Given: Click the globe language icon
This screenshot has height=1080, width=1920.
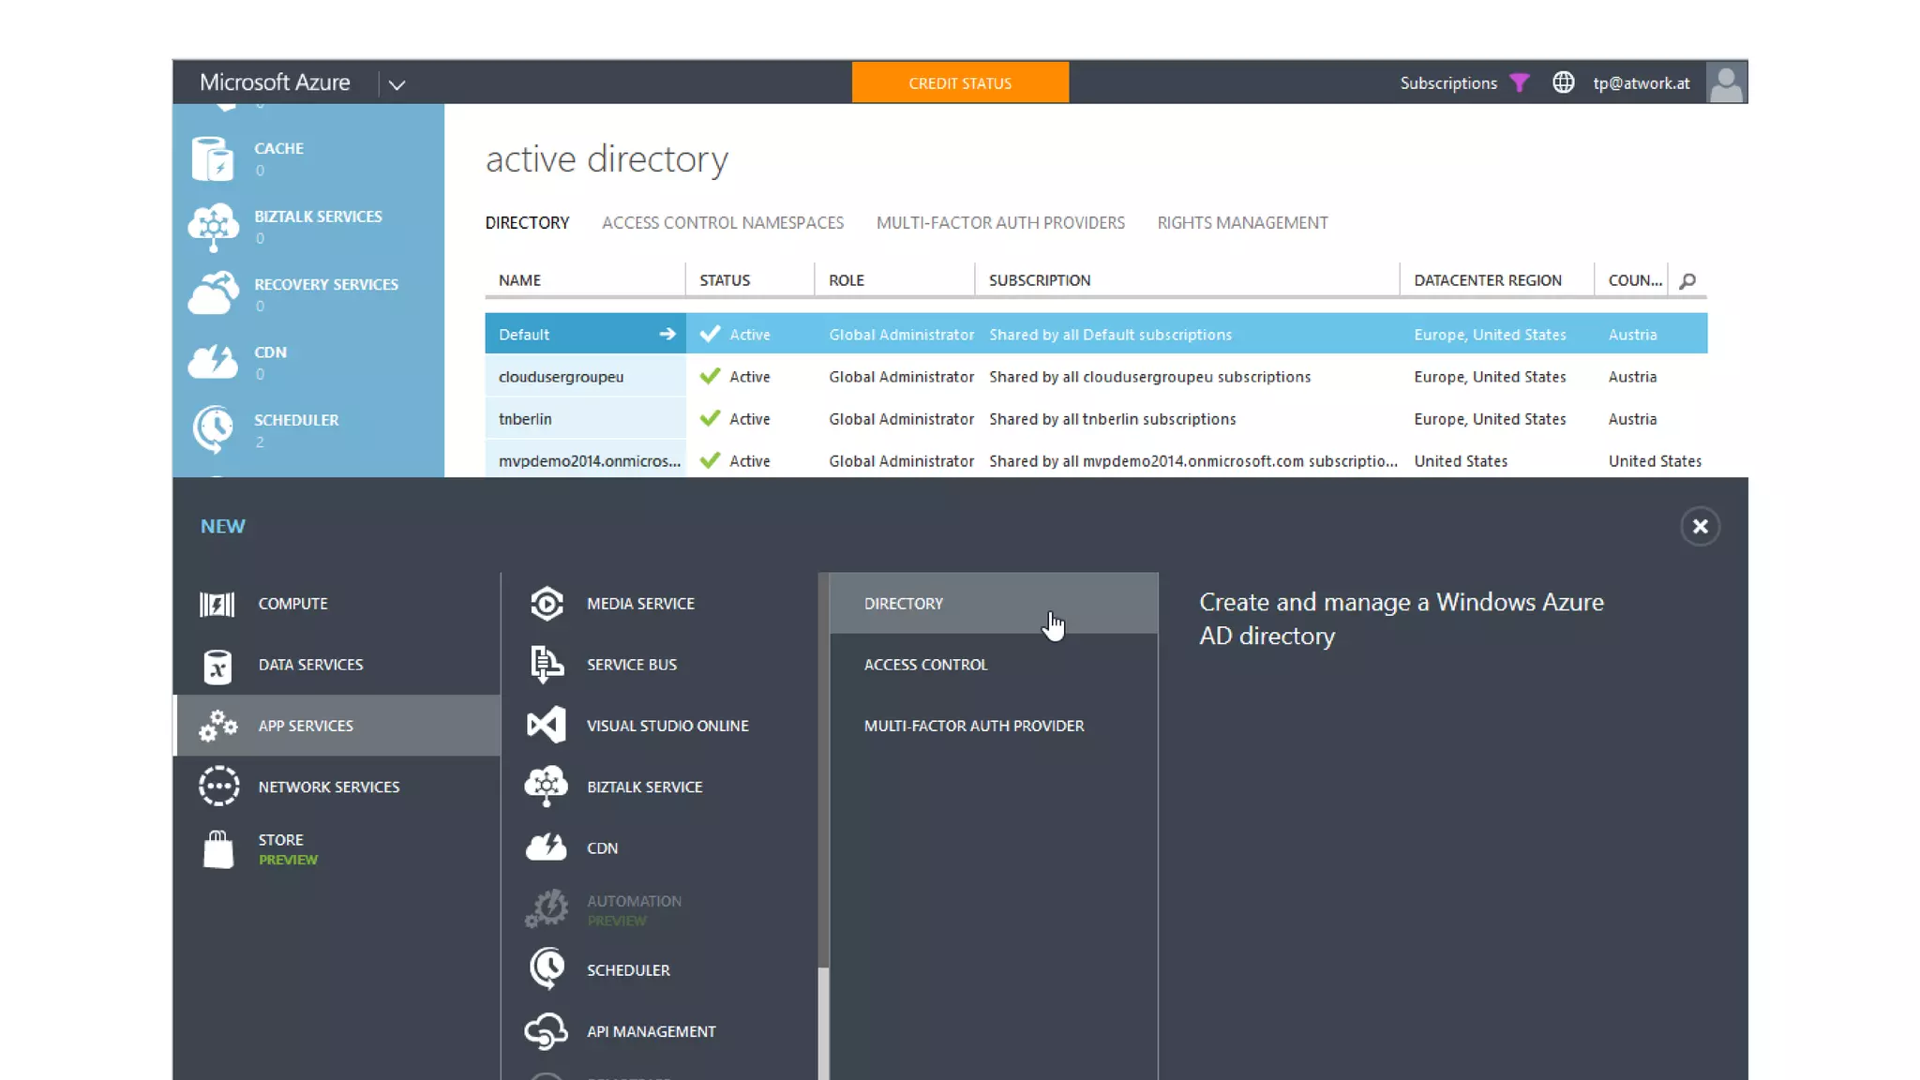Looking at the screenshot, I should (1563, 83).
